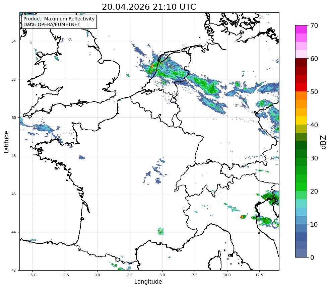Select the magenta 70 dBZ colorbar segment
The image size is (330, 288).
pyautogui.click(x=301, y=29)
